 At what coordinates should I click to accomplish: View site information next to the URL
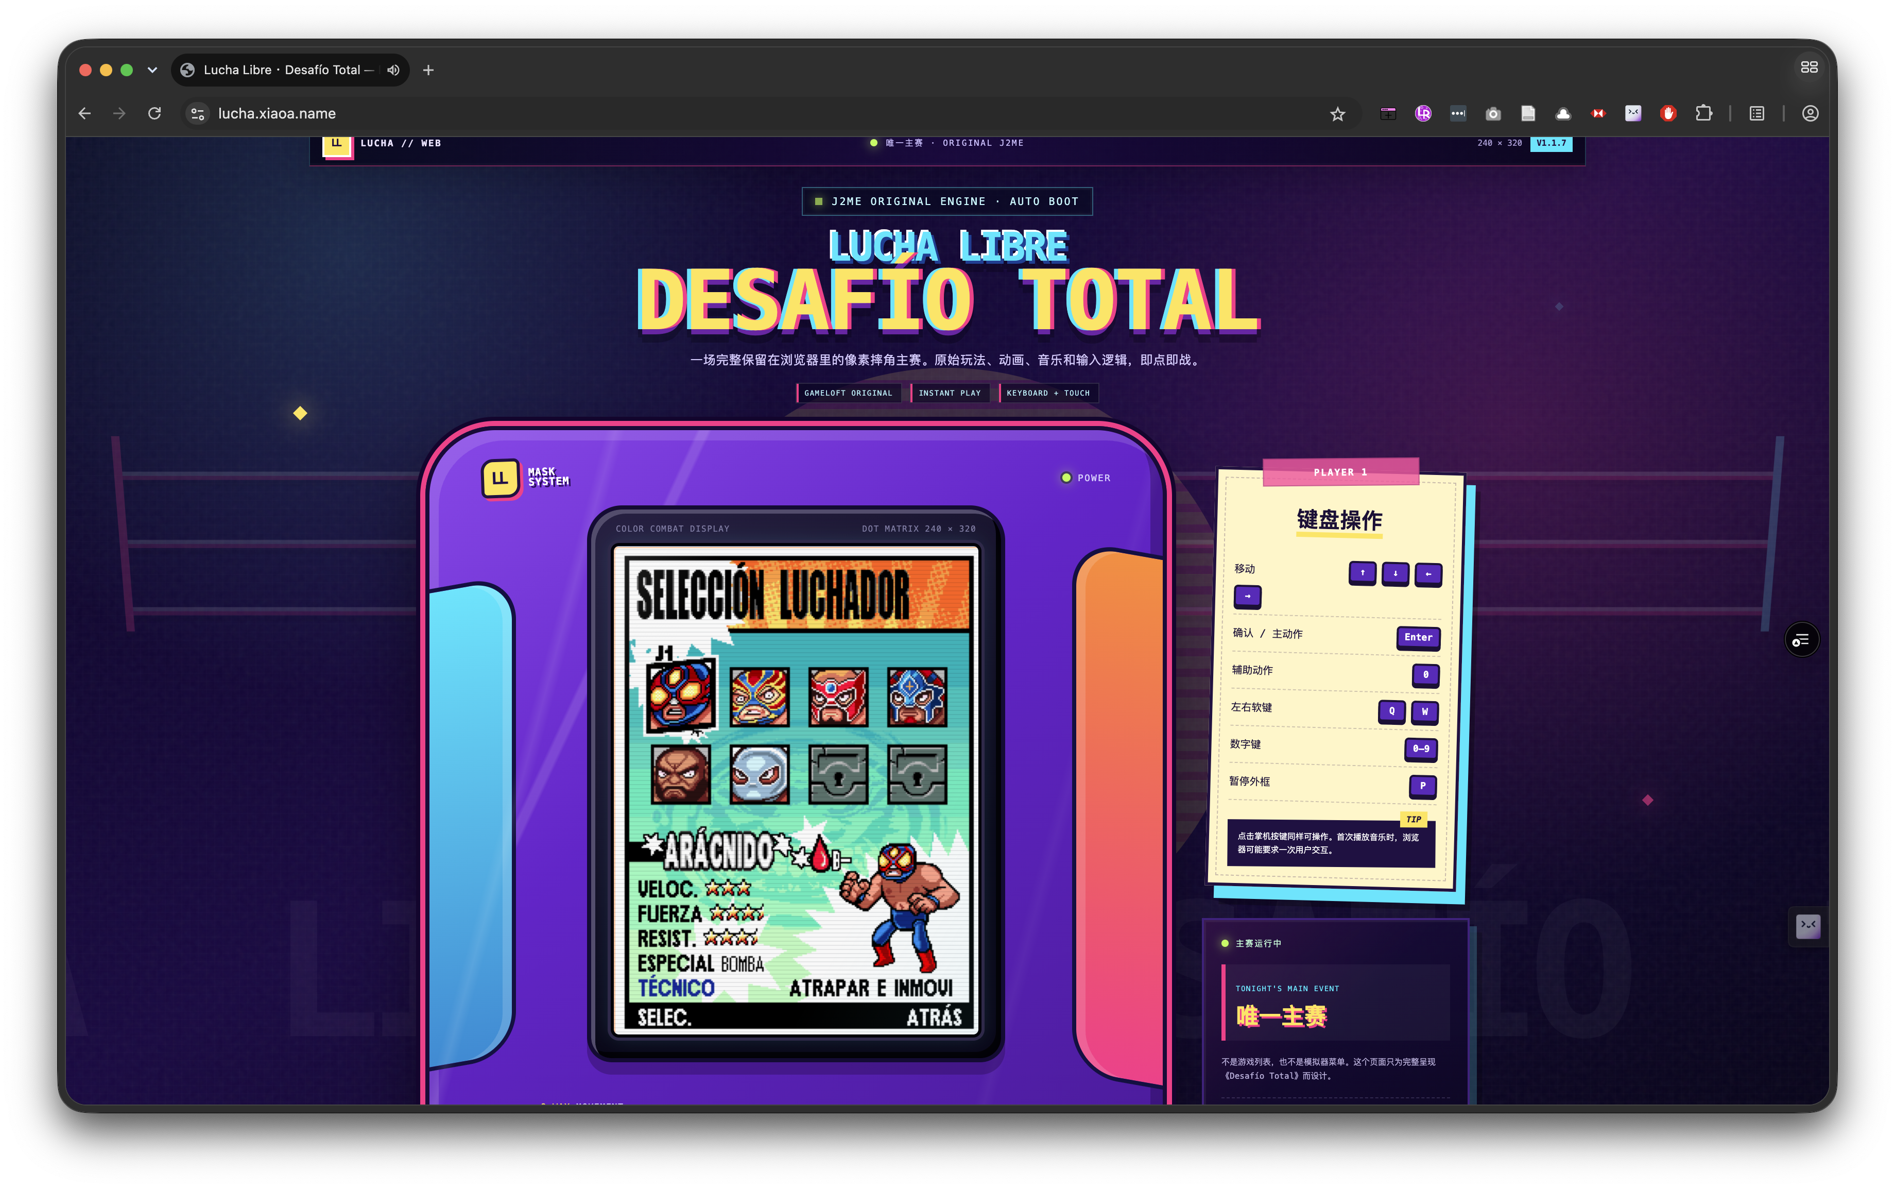[x=197, y=113]
